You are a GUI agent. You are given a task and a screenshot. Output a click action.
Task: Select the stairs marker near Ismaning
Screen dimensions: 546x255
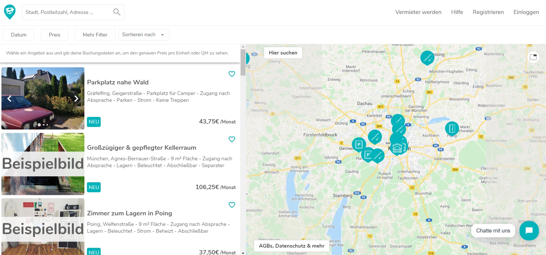[398, 121]
